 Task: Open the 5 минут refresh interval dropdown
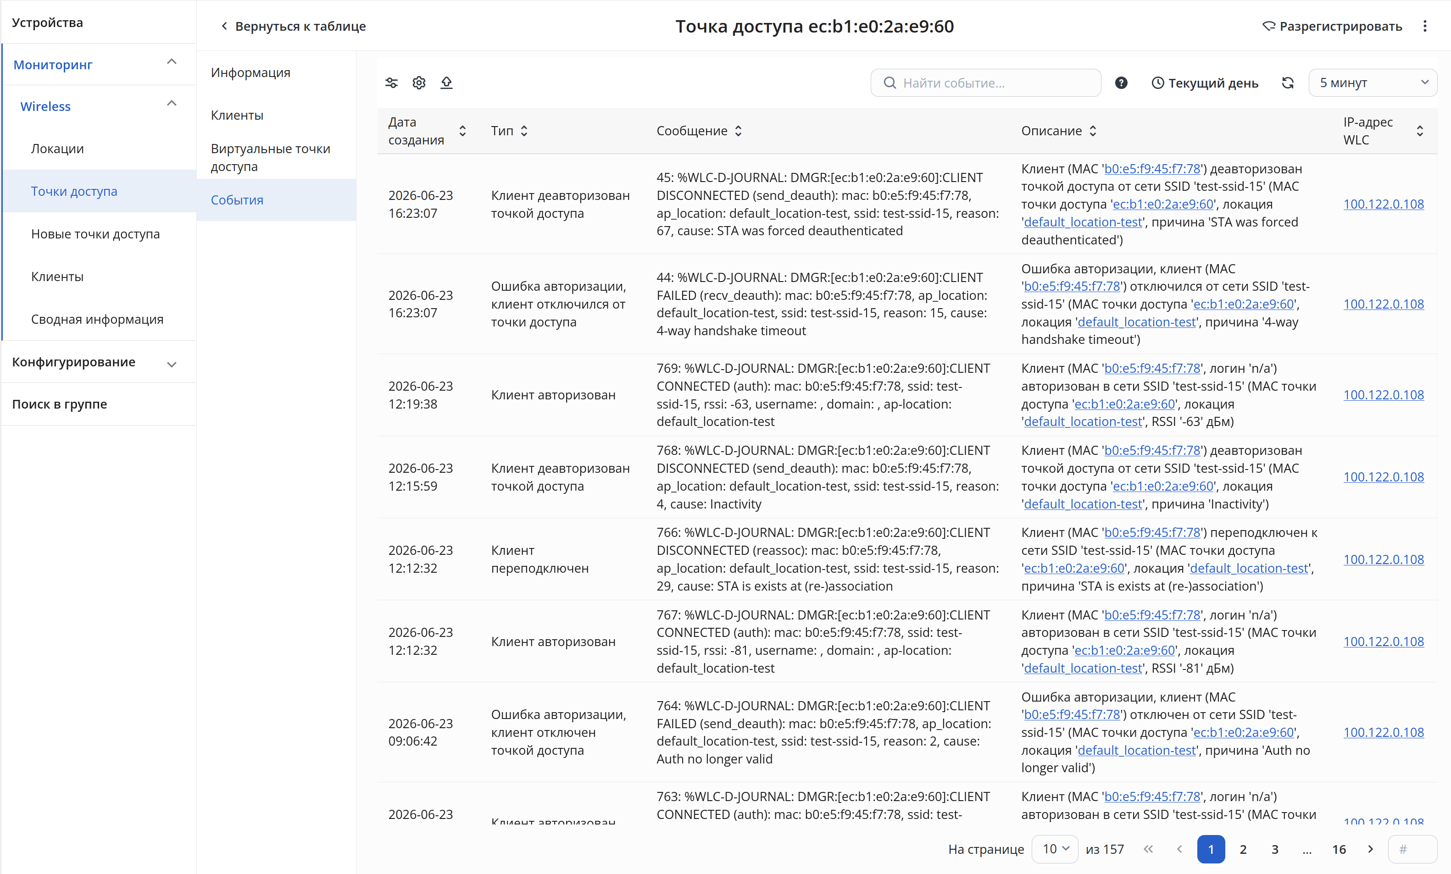pyautogui.click(x=1373, y=83)
